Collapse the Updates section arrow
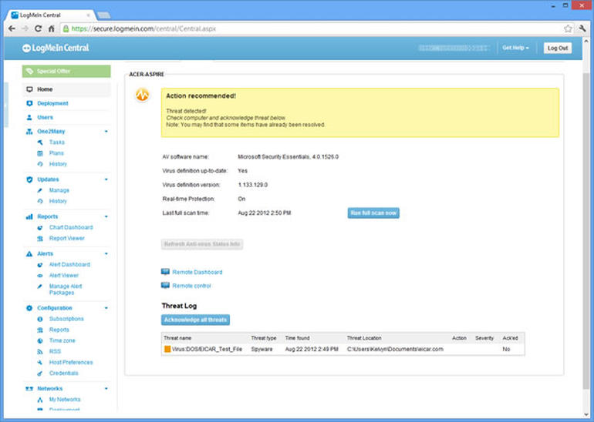Screen dimensions: 594x422 pyautogui.click(x=106, y=179)
